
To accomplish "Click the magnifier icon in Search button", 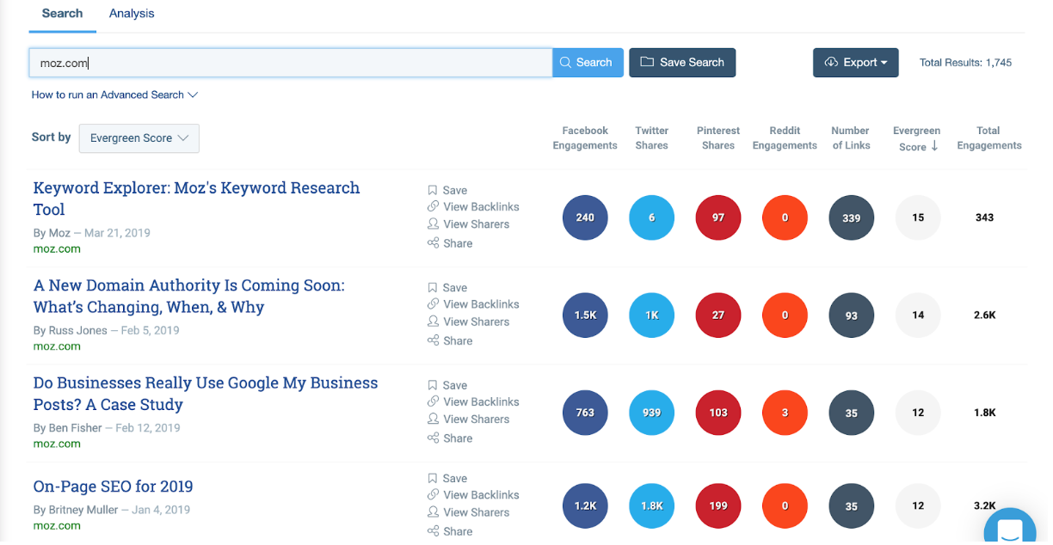I will 565,62.
